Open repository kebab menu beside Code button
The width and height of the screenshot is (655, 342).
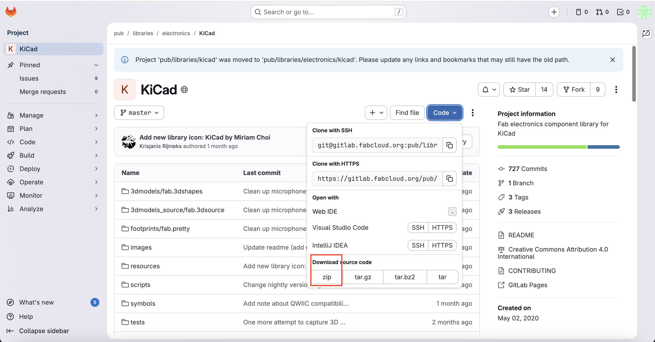(x=473, y=113)
